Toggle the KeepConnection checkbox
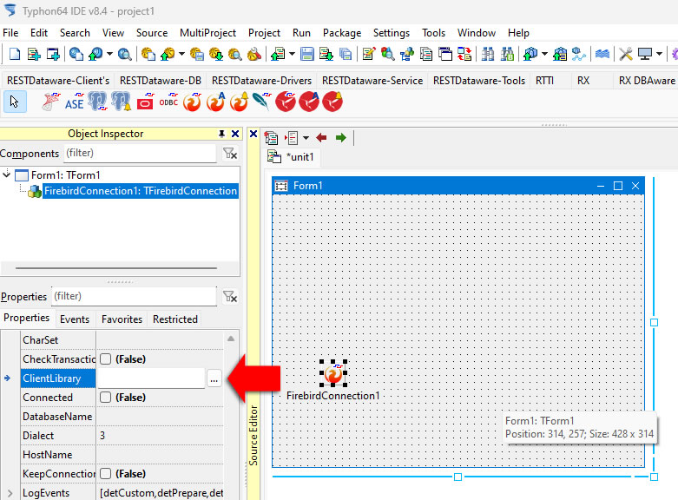Viewport: 678px width, 500px height. (106, 474)
